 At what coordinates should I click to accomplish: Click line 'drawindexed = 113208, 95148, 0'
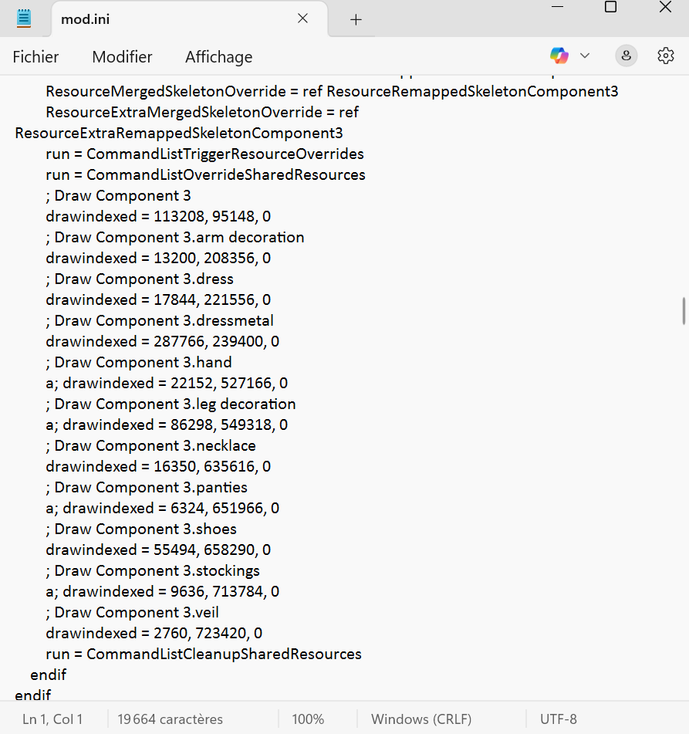(158, 216)
